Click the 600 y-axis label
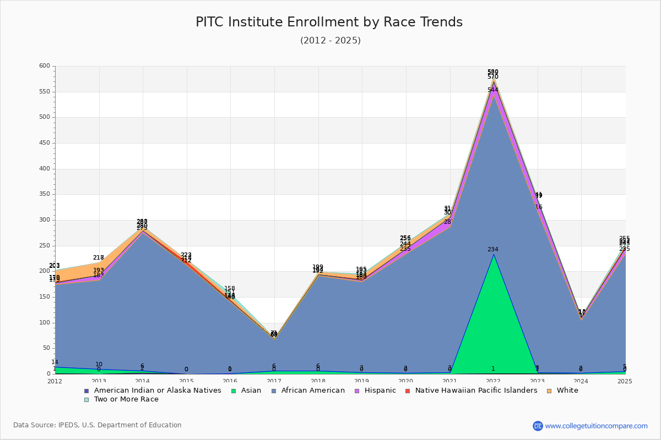This screenshot has height=440, width=661. pyautogui.click(x=45, y=66)
